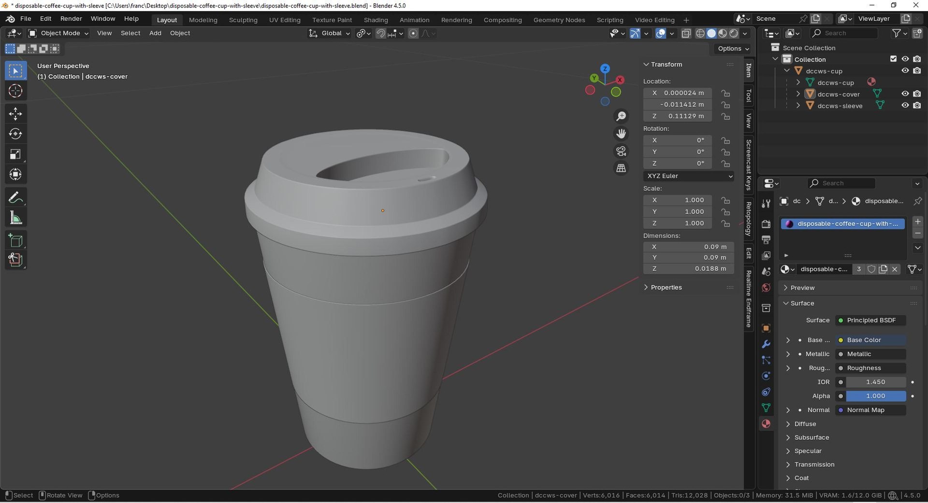Open the Physics properties icon

click(x=766, y=376)
